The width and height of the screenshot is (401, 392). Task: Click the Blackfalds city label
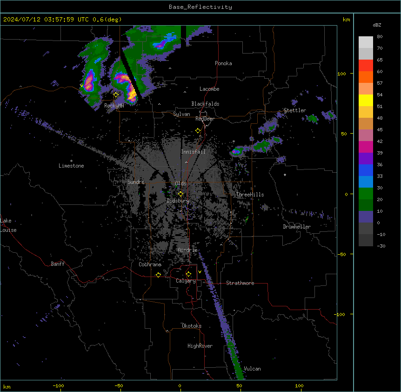point(205,104)
